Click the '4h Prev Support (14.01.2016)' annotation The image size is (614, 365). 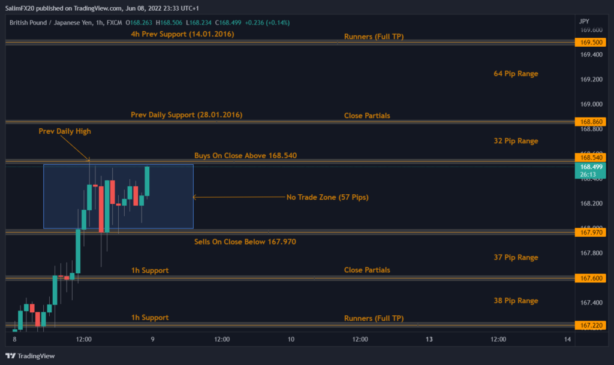point(182,34)
